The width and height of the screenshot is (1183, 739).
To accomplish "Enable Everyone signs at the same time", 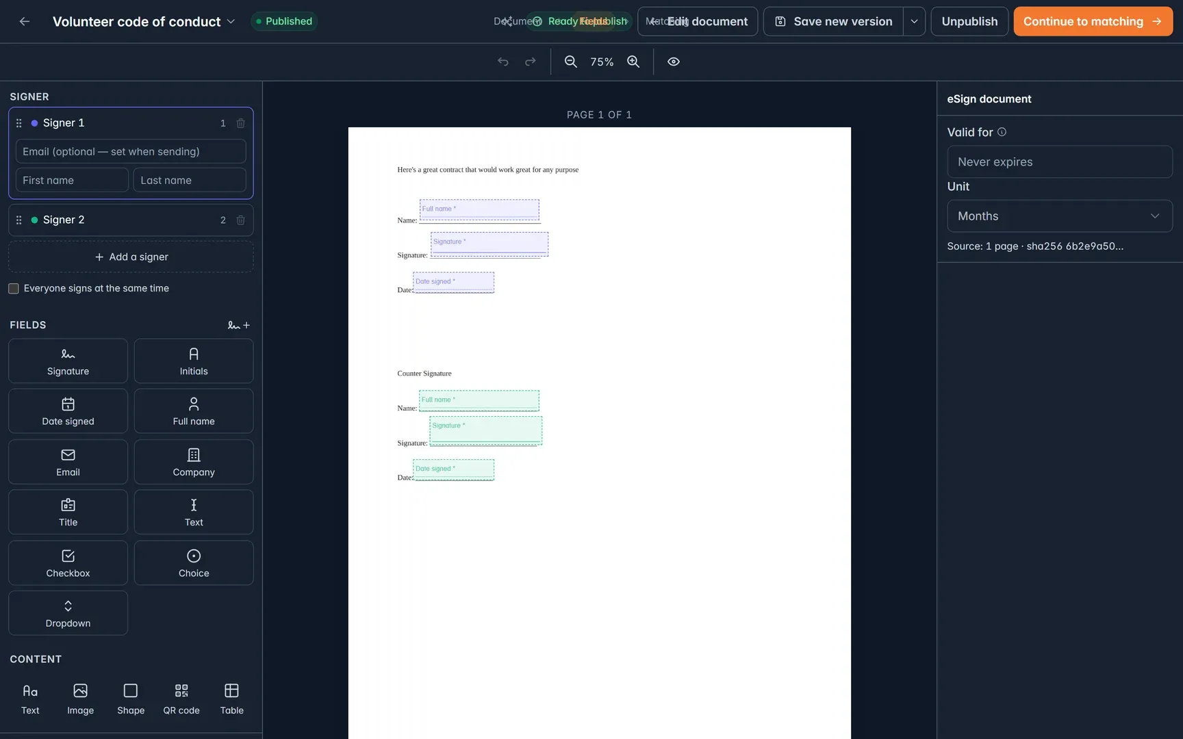I will click(x=14, y=289).
